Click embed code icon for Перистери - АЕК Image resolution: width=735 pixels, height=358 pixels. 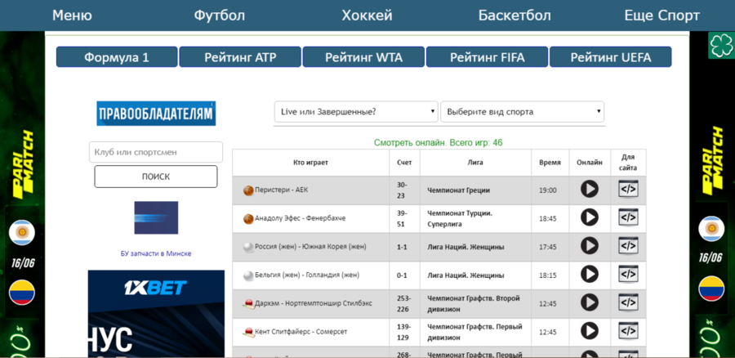click(627, 190)
